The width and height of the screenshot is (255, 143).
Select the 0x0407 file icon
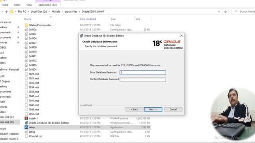click(26, 43)
